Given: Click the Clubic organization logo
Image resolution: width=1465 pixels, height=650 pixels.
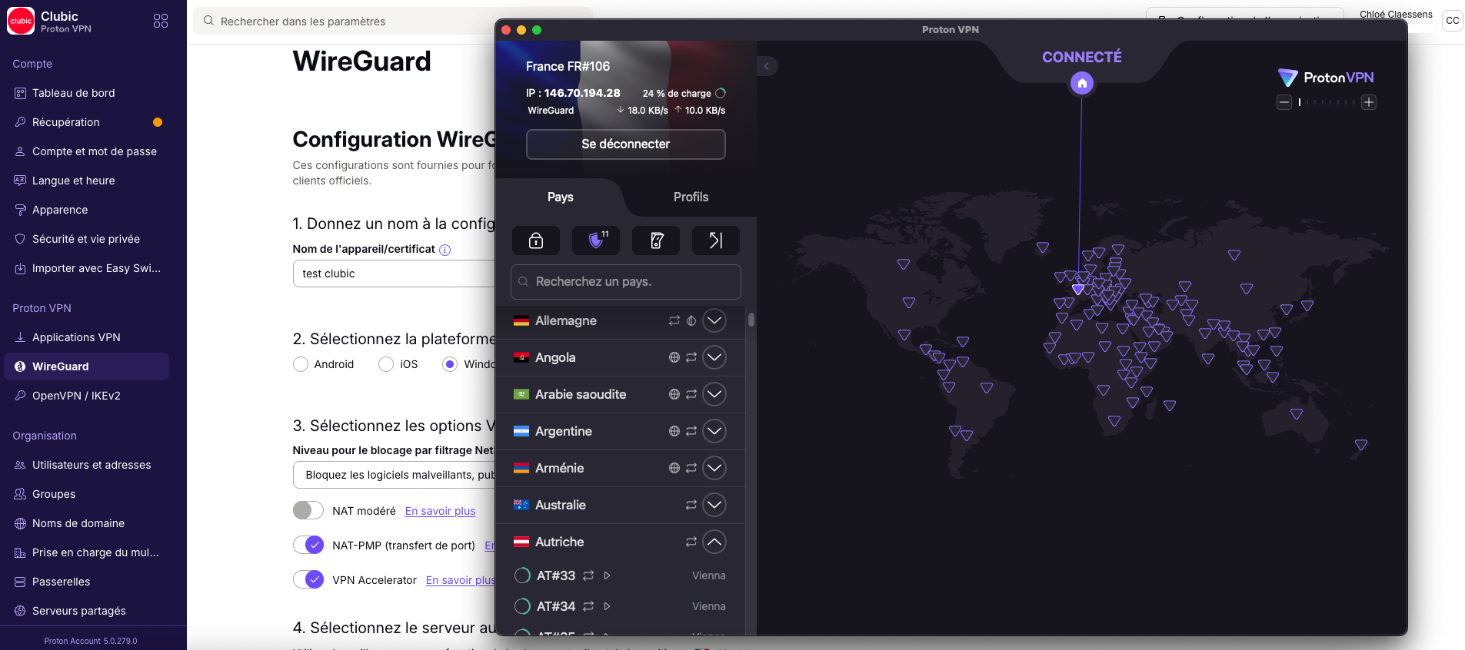Looking at the screenshot, I should [x=21, y=21].
